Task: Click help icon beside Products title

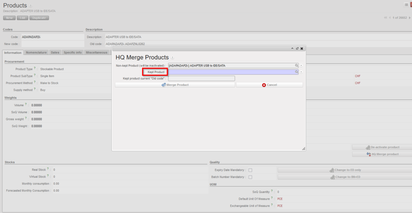Action: (x=31, y=6)
